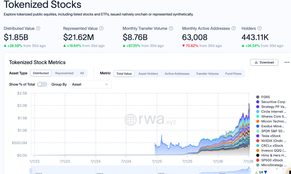The image size is (291, 174).
Task: Click the $2.0B y-axis label
Action: (x=22, y=106)
